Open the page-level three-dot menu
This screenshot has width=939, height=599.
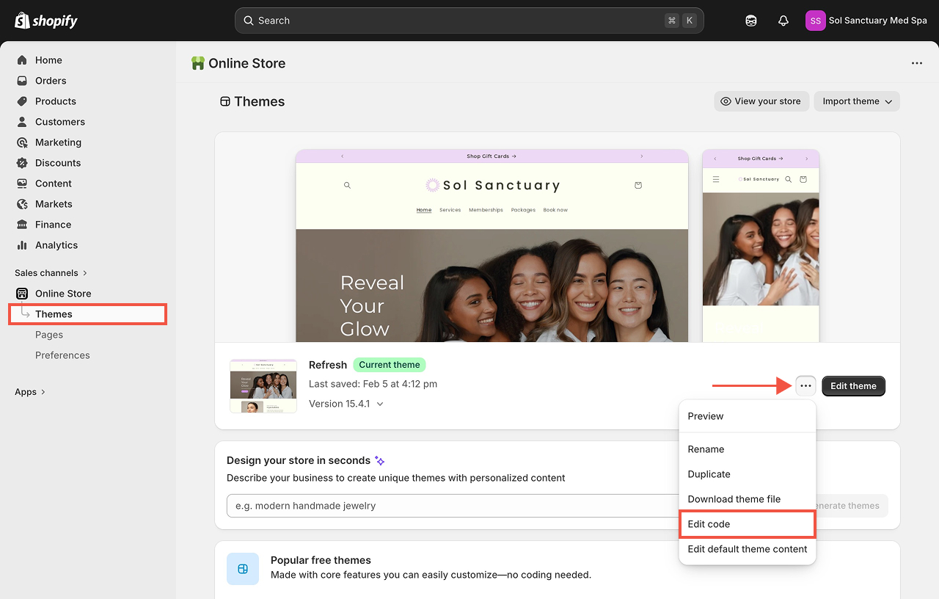tap(917, 63)
